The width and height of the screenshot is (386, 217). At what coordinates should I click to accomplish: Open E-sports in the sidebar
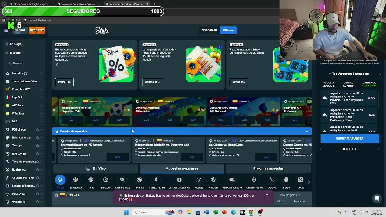click(15, 53)
